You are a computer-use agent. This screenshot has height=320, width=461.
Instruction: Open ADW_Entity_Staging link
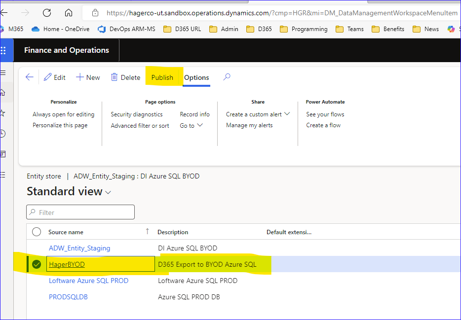pos(79,248)
